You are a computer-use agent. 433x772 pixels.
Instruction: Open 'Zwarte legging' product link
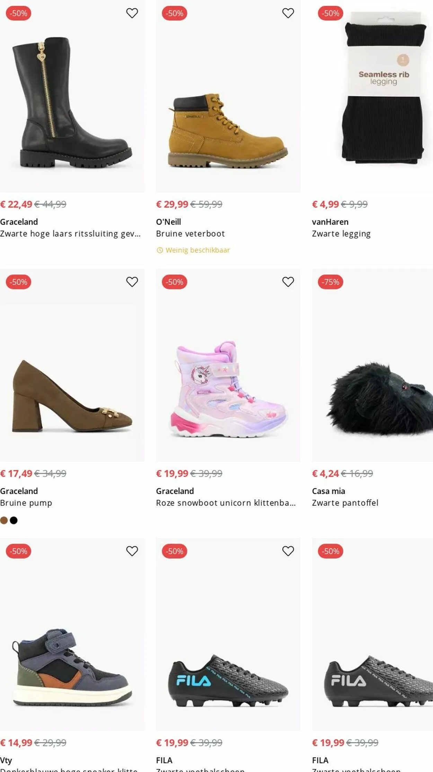341,234
